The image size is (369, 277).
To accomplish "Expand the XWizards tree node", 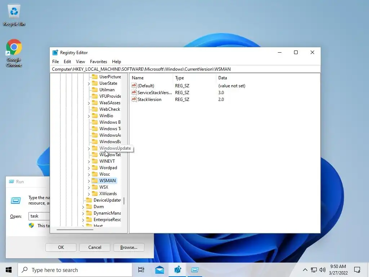I will point(89,194).
